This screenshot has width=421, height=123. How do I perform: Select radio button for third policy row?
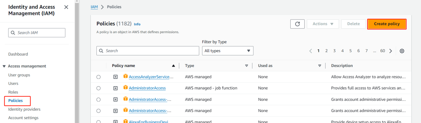(98, 99)
